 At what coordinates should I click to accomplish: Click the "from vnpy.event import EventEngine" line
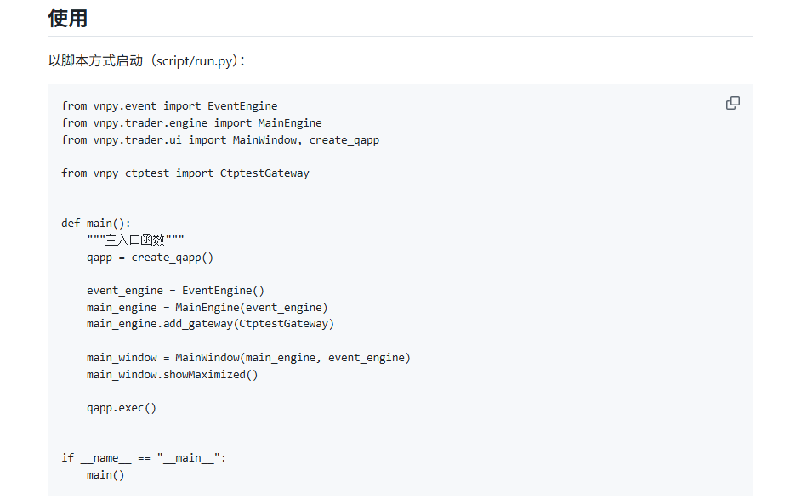(169, 106)
